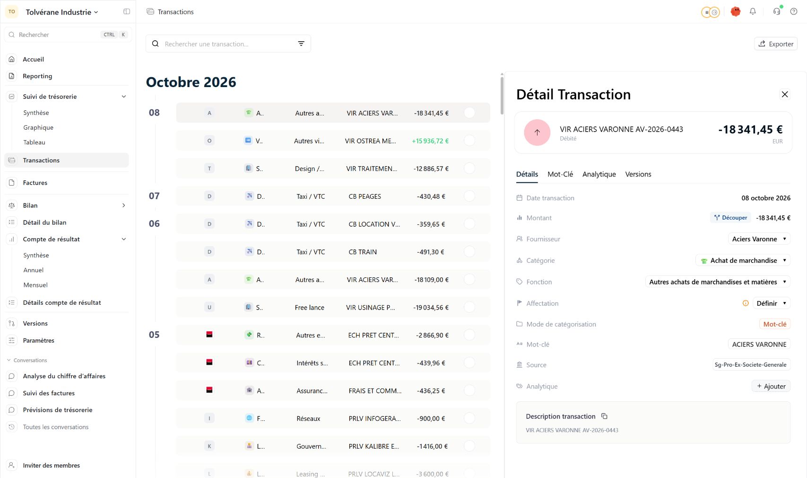
Task: Open the notifications bell
Action: (753, 12)
